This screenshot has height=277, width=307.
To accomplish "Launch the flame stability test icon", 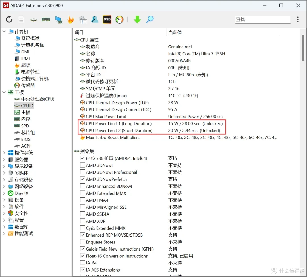I will tap(70, 19).
